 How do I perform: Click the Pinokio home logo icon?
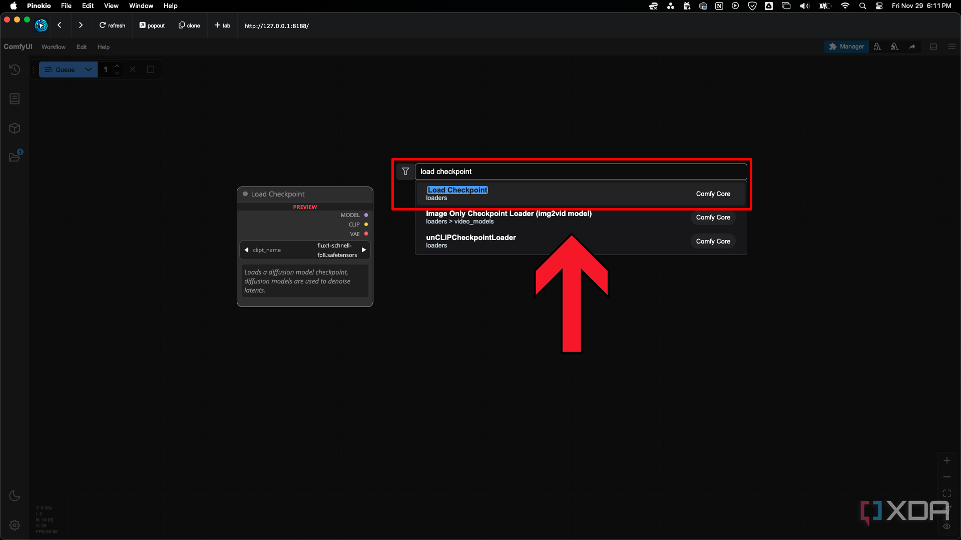coord(41,25)
